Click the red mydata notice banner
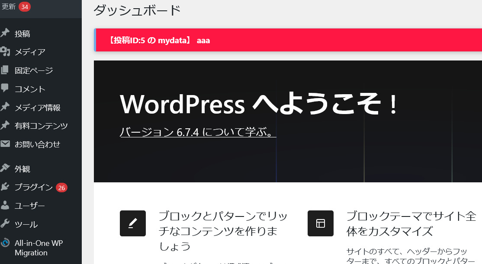 288,40
